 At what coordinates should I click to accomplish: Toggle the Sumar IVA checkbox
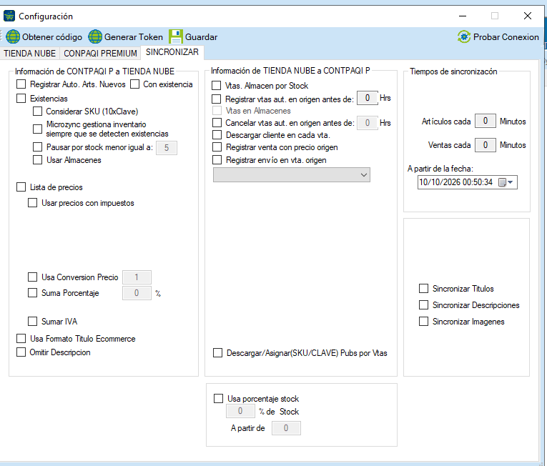click(x=32, y=321)
